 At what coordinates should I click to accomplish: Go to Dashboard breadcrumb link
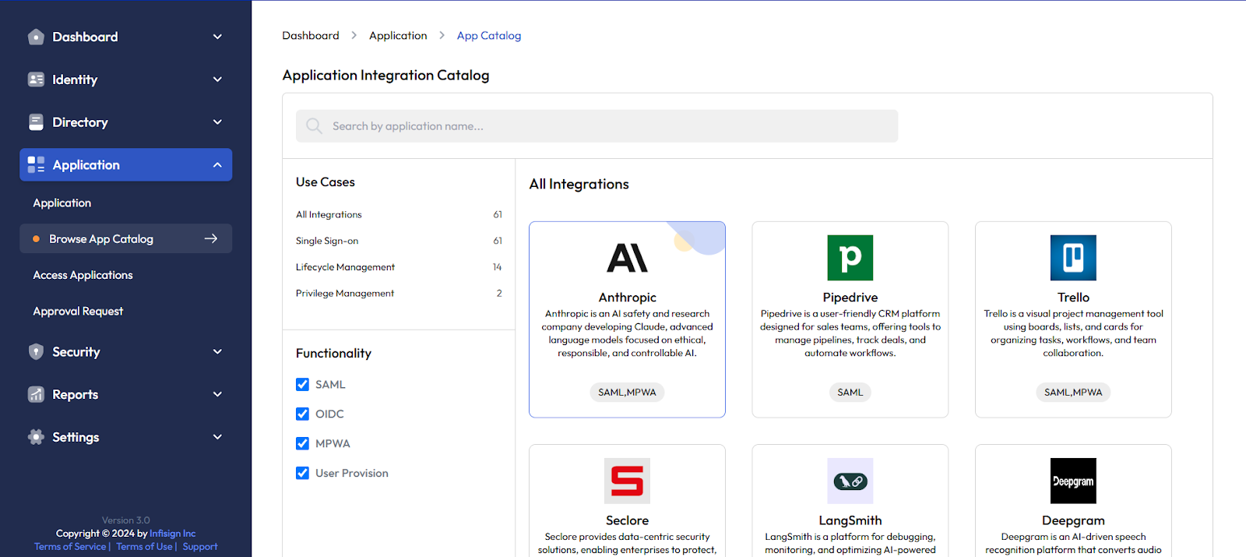(x=311, y=35)
